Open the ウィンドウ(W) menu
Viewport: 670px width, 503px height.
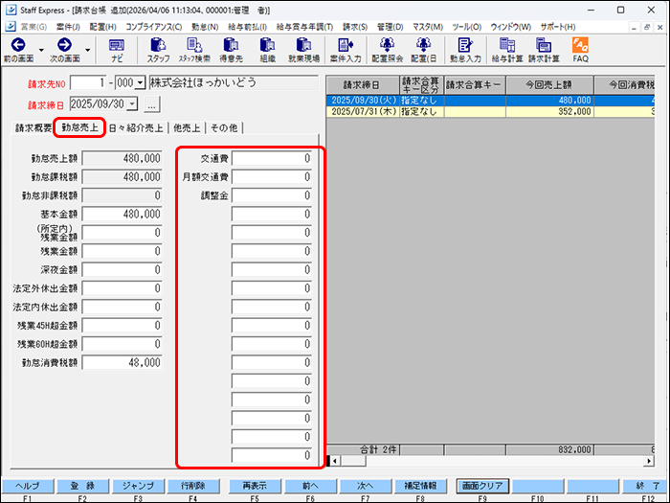[x=510, y=27]
